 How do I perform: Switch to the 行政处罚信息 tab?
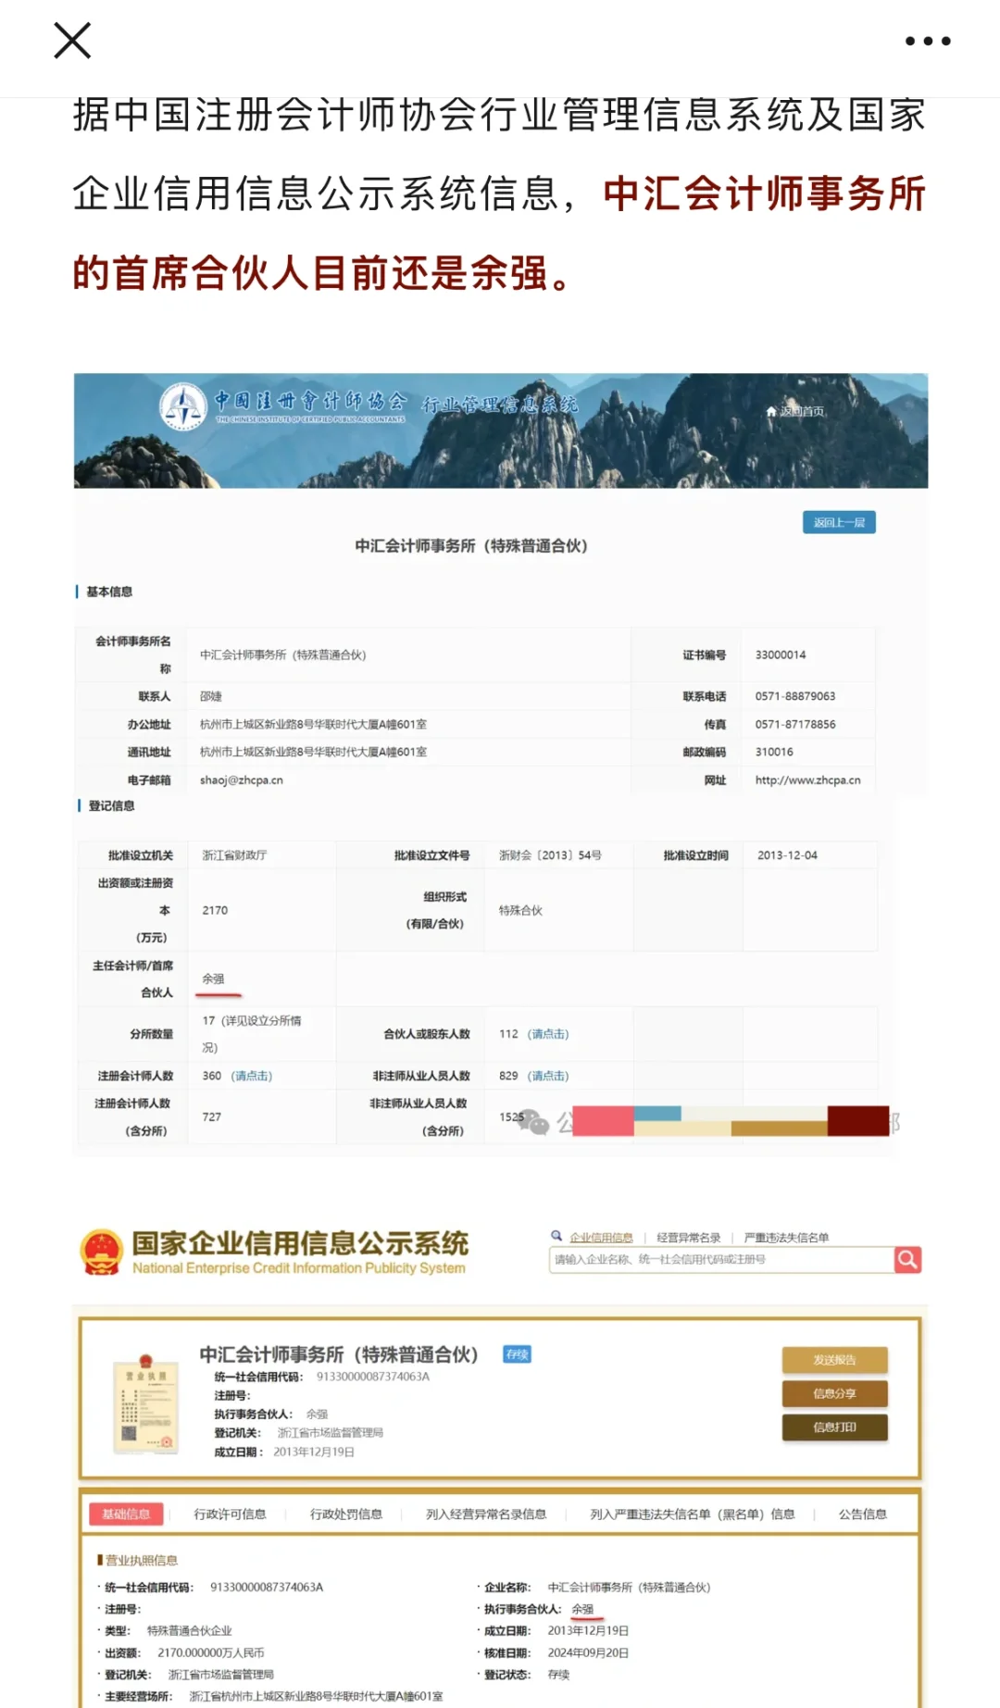point(346,1515)
